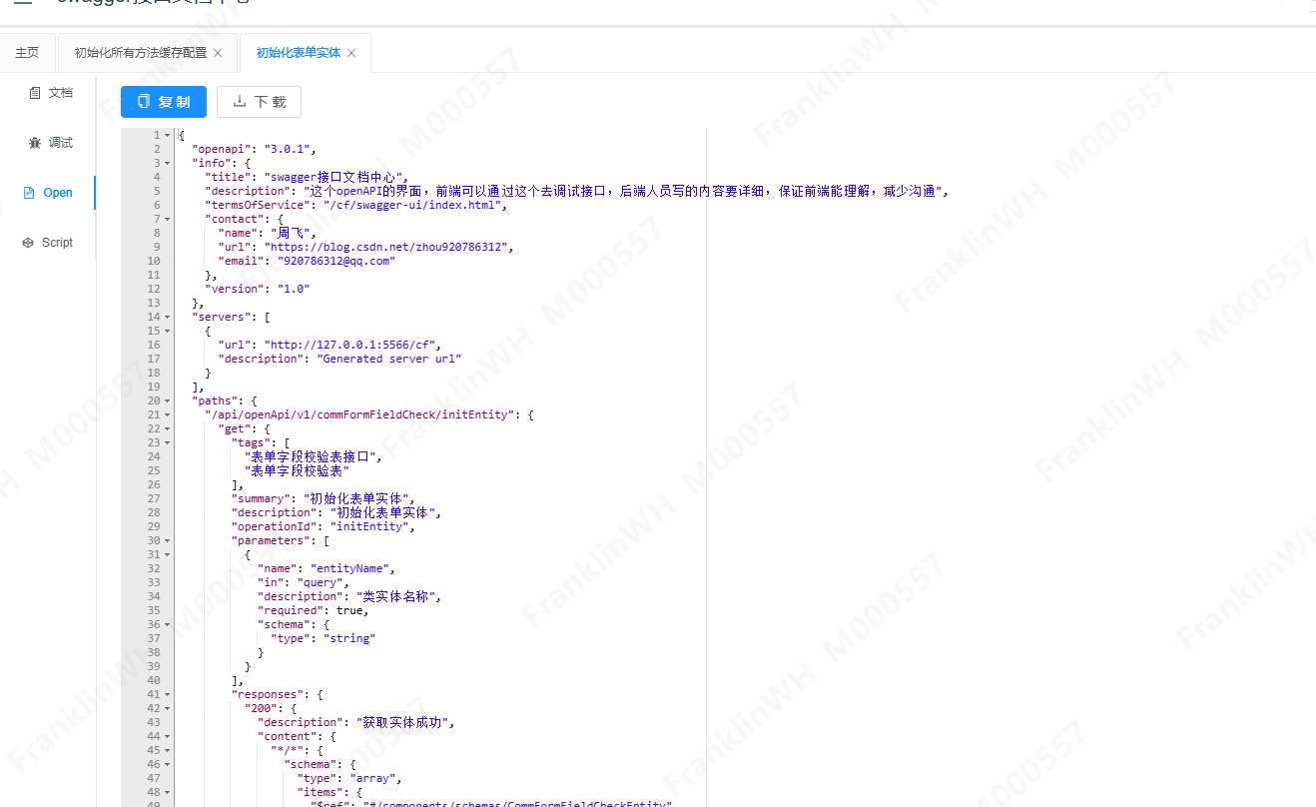Collapse the "content" block at line 44
The image size is (1316, 807).
[168, 736]
